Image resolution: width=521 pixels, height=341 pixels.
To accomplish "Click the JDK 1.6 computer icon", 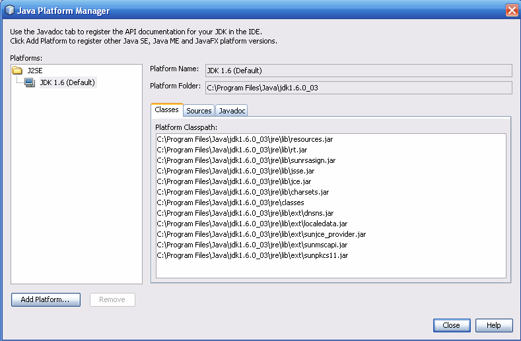I will point(30,82).
